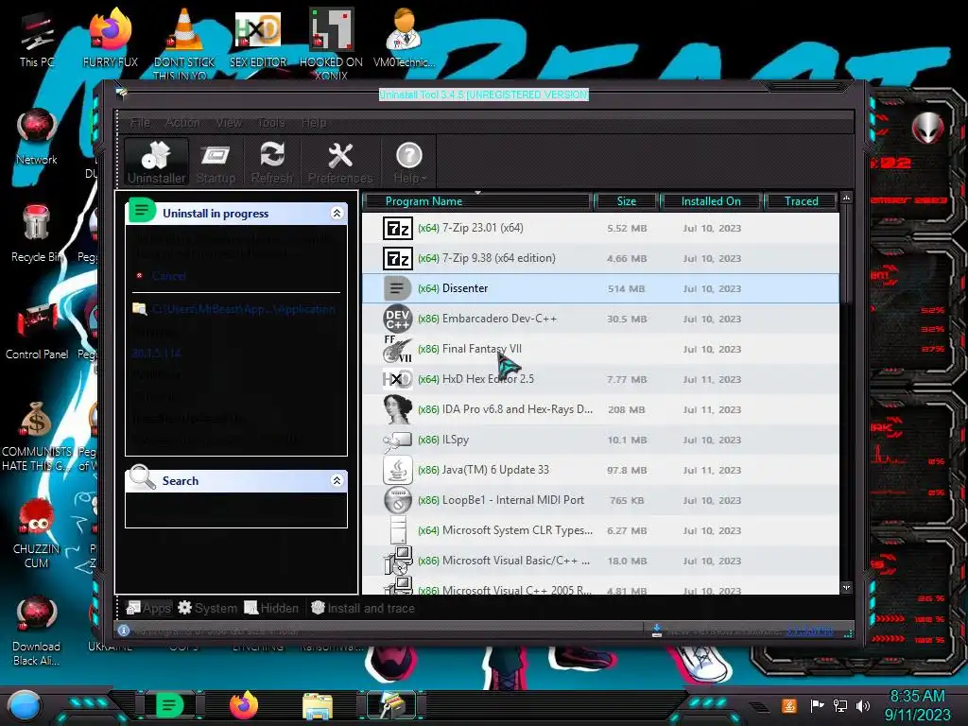Viewport: 968px width, 726px height.
Task: Sort by Size column header
Action: [626, 201]
